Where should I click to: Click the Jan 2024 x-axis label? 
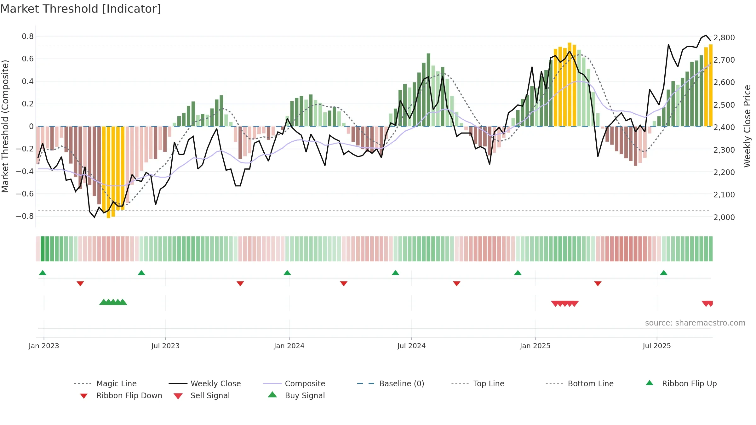[289, 346]
